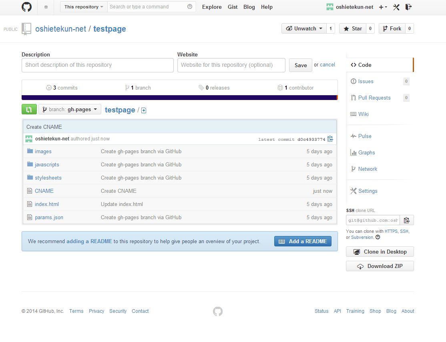Viewport: 446px width, 342px height.
Task: Go to GitHub home via Octocat logo
Action: (x=27, y=7)
